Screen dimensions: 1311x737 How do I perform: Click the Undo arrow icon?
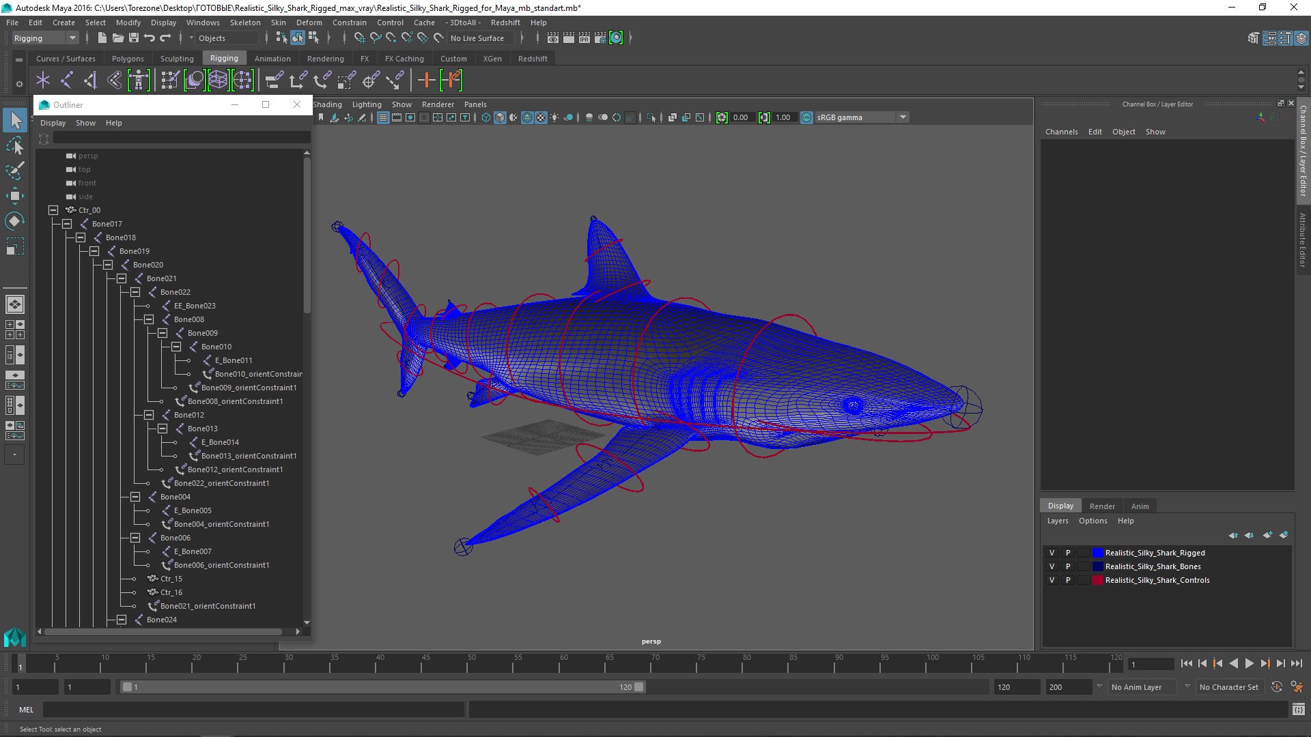pyautogui.click(x=150, y=38)
